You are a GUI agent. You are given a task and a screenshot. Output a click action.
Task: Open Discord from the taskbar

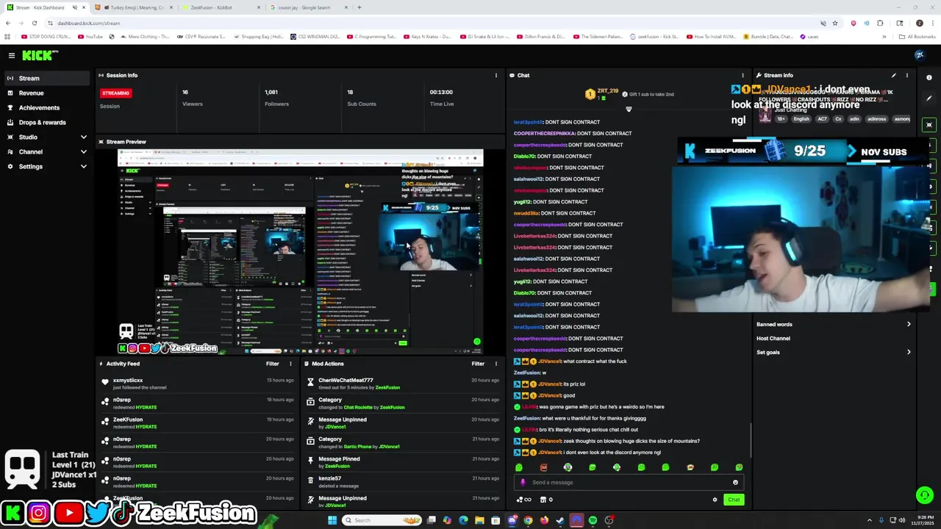pos(512,520)
